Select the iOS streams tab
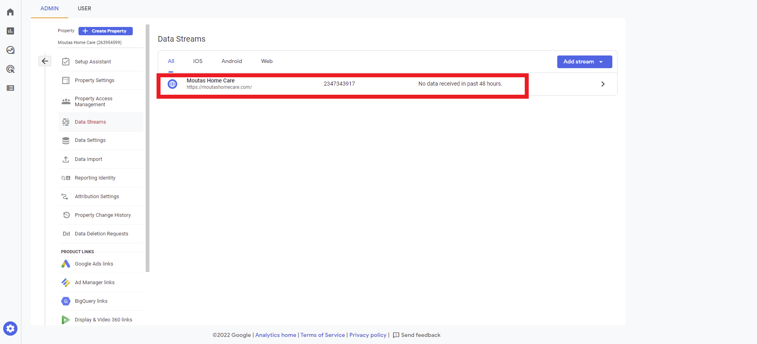 (x=197, y=61)
